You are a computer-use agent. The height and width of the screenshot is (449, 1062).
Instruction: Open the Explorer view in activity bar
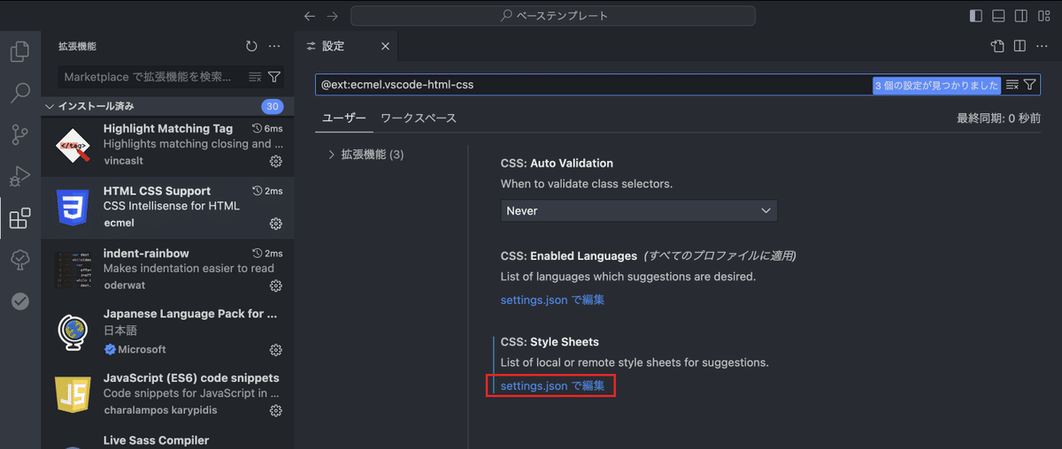click(x=19, y=51)
